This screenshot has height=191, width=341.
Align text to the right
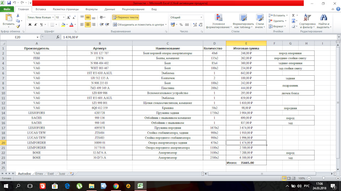pos(93,25)
